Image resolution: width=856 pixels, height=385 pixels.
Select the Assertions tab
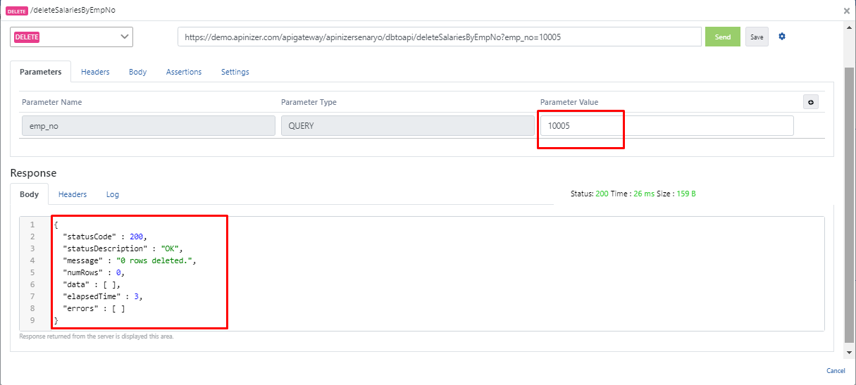click(184, 72)
